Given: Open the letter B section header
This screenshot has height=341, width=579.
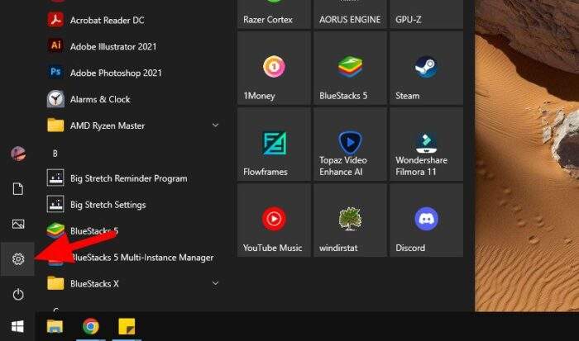Looking at the screenshot, I should pos(55,154).
